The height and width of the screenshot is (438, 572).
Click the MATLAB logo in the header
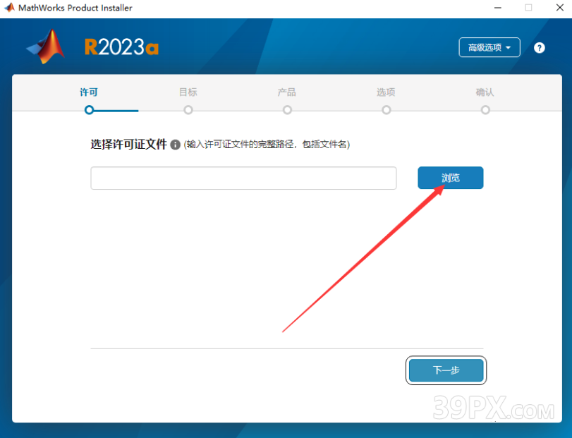(46, 47)
